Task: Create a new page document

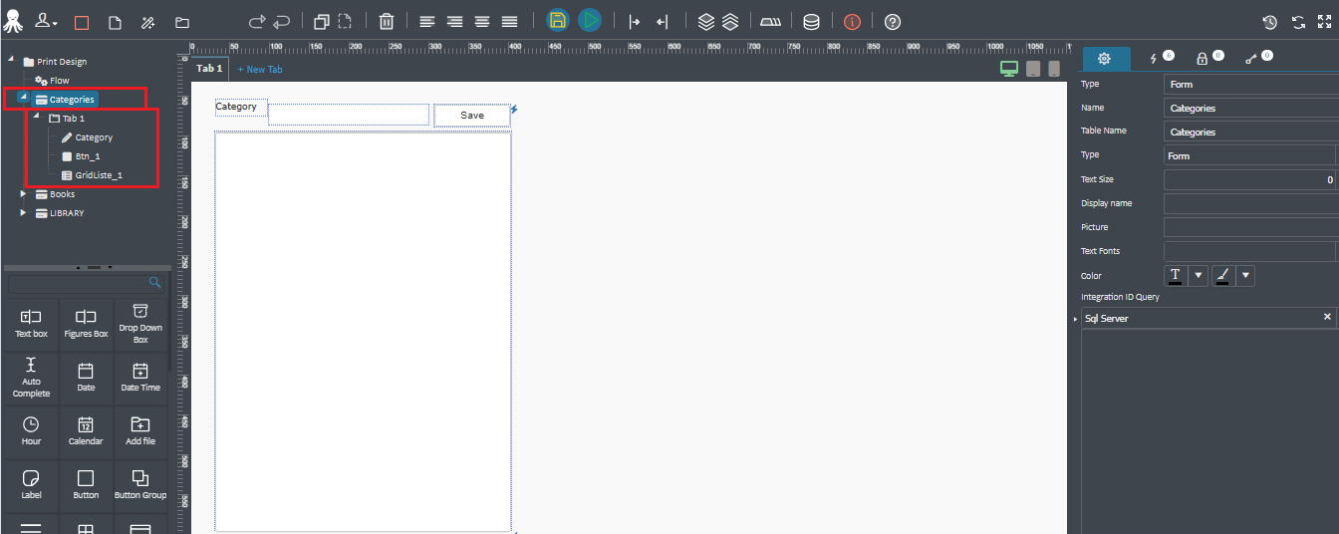Action: coord(115,22)
